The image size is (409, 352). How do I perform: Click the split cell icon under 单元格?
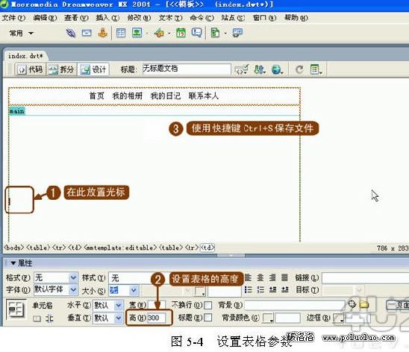[x=49, y=318]
